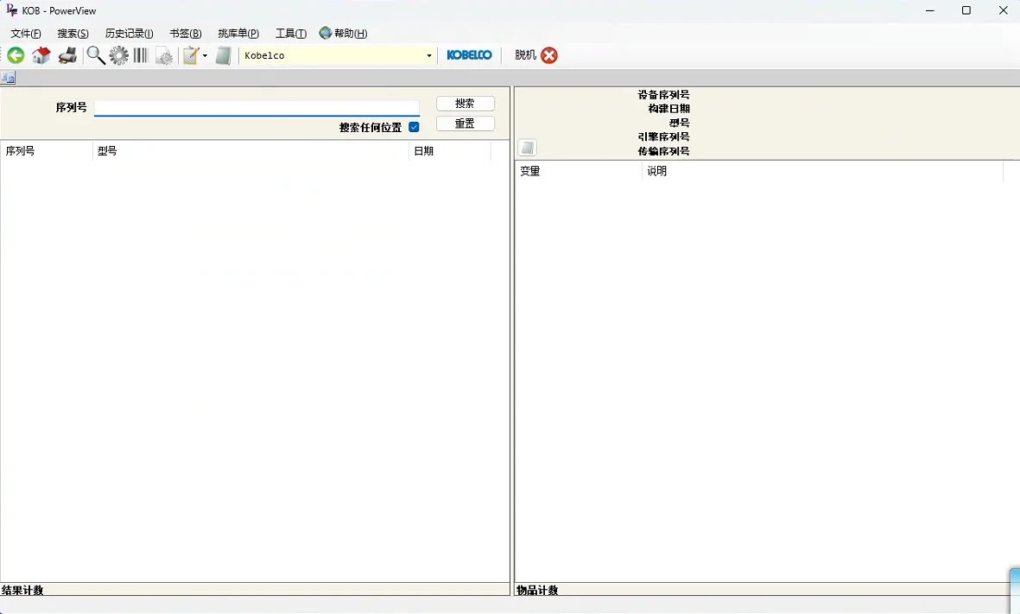
Task: Minimize the PowerView window
Action: tap(930, 10)
